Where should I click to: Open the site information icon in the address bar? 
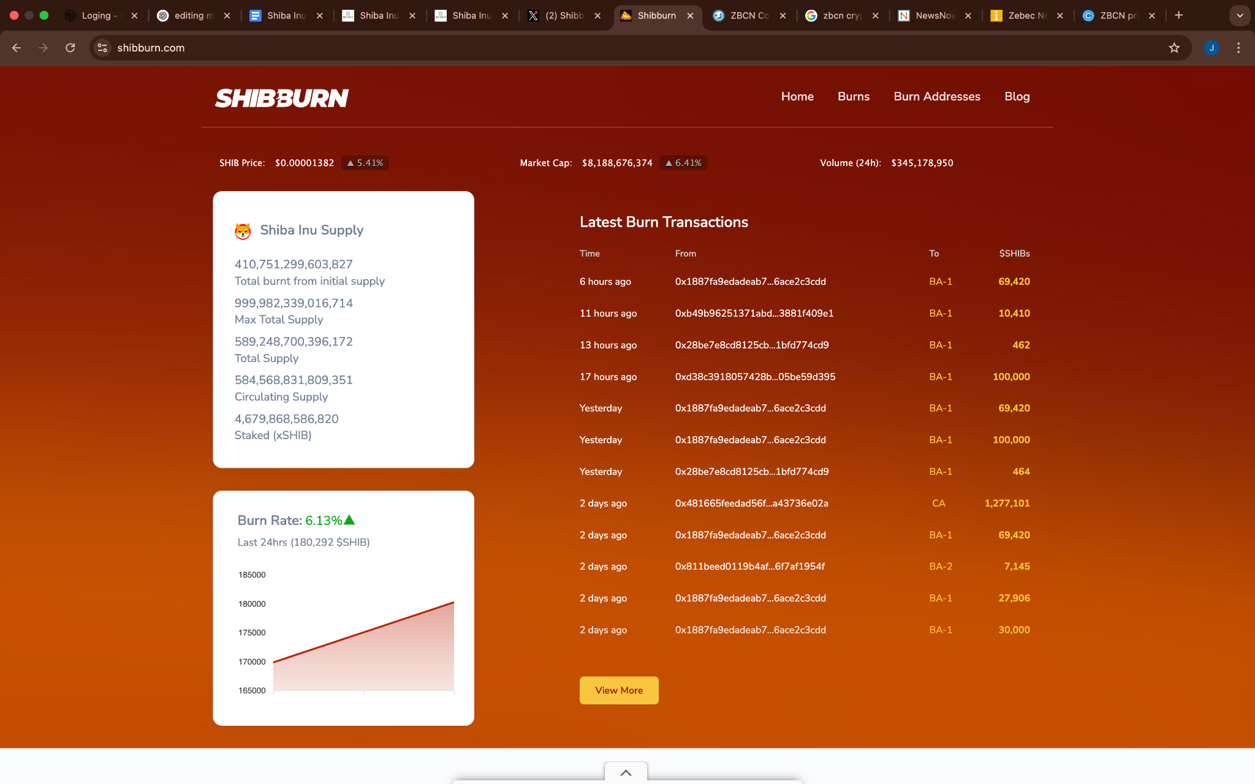point(102,48)
